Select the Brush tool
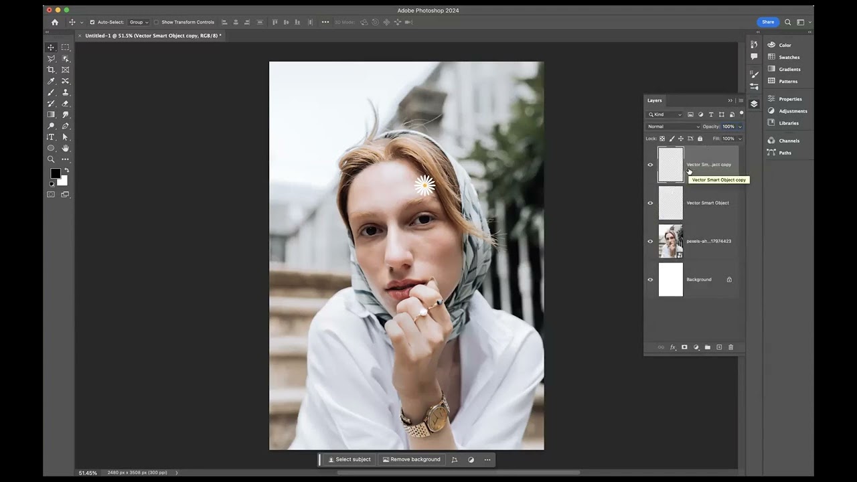This screenshot has height=482, width=857. (51, 92)
